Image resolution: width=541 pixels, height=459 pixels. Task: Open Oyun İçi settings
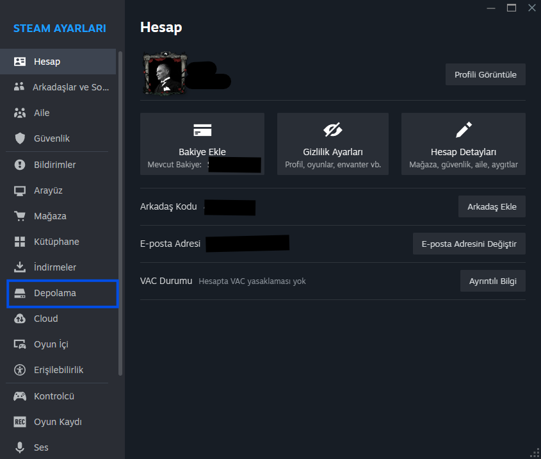coord(58,344)
